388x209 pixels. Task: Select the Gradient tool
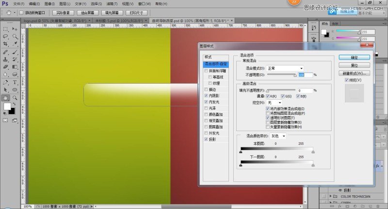[x=15, y=67]
